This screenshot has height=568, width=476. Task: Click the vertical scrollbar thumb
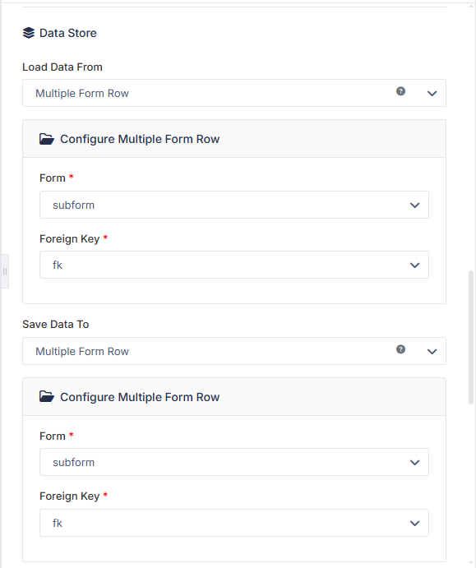point(471,337)
